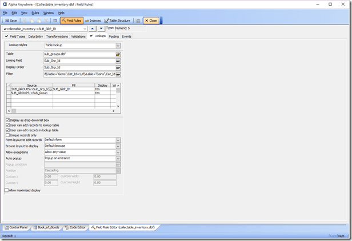Click the Save toolbar button

pos(11,21)
